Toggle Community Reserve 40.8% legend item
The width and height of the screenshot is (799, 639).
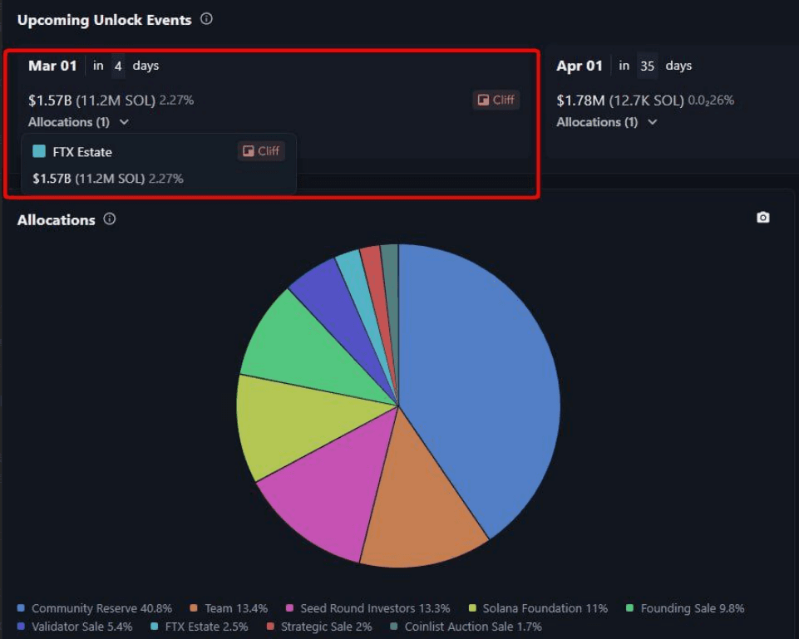tap(95, 608)
